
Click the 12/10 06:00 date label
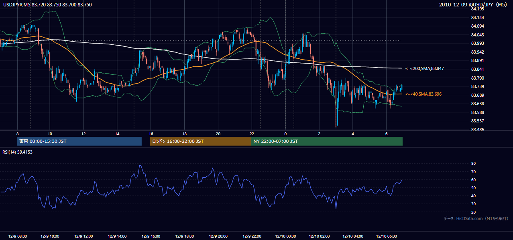click(386, 236)
